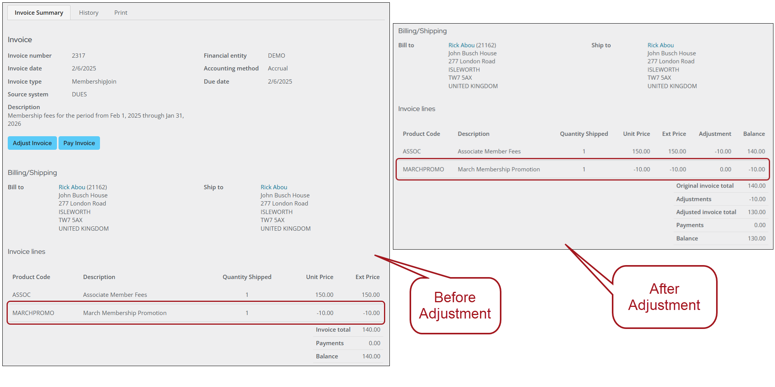Click Balance total 130.00 in right panel

[756, 238]
